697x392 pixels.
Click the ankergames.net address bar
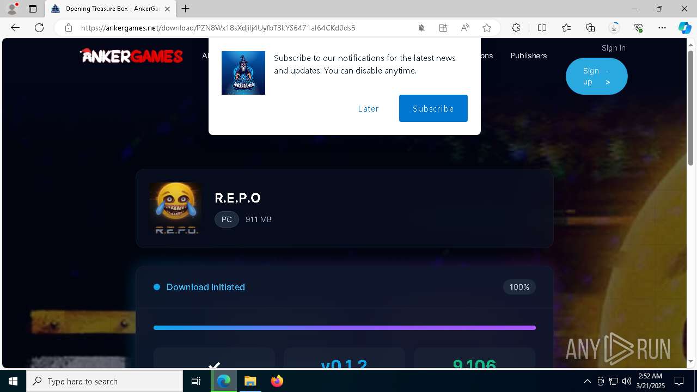[218, 28]
